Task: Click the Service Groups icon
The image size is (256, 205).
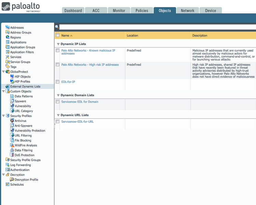Action: [8, 62]
